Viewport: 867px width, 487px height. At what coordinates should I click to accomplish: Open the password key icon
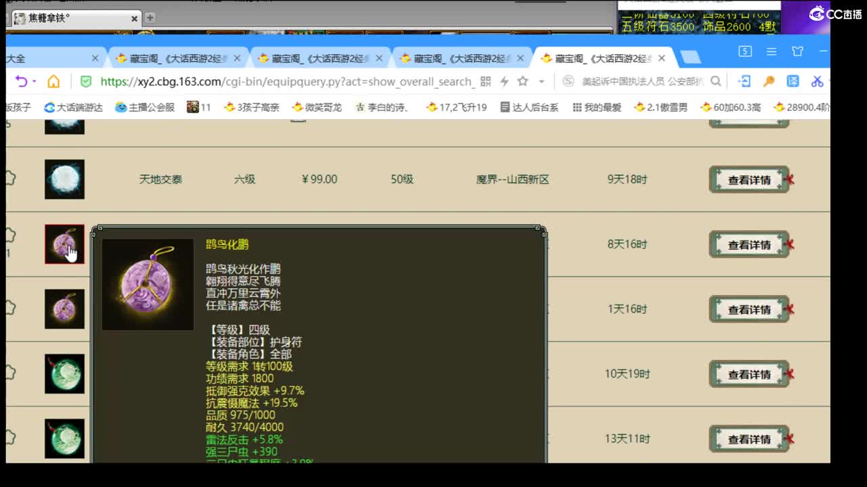click(769, 81)
